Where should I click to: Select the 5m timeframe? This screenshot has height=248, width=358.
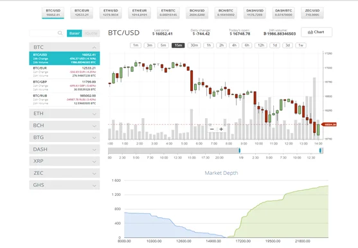point(163,45)
